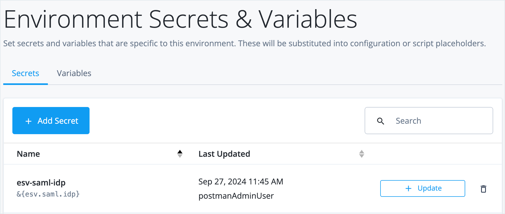Click the Add Secret button
505x214 pixels.
click(51, 121)
